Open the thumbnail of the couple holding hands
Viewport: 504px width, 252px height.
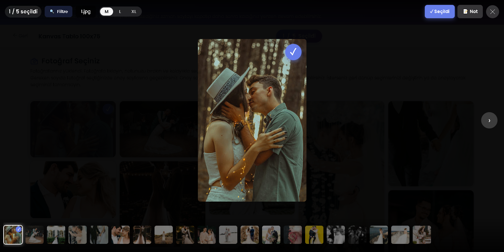pos(99,235)
